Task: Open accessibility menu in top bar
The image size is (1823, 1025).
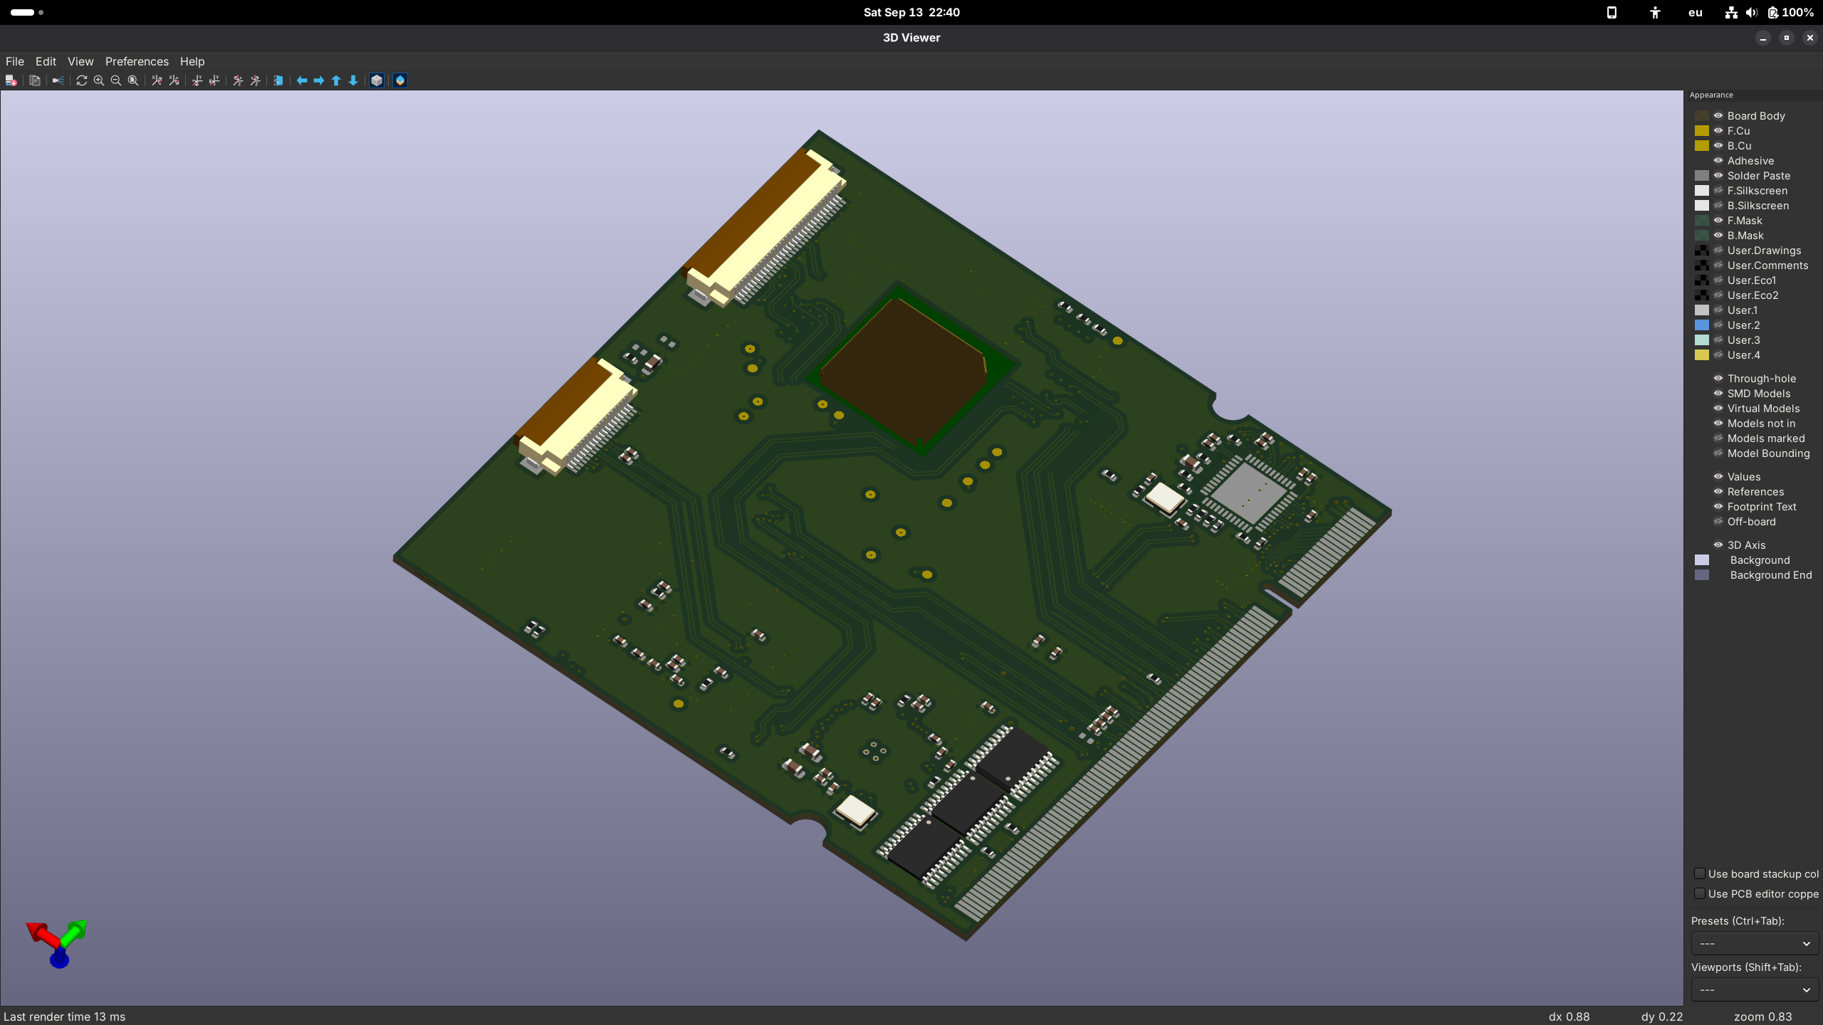Action: click(x=1655, y=12)
